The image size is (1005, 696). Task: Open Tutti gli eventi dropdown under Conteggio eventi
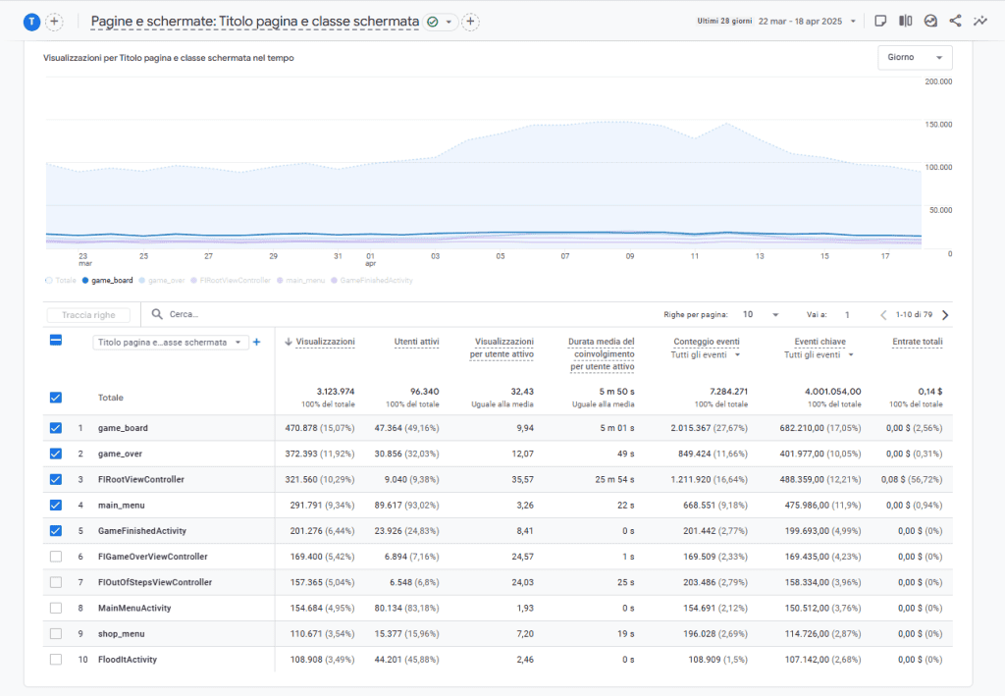706,355
